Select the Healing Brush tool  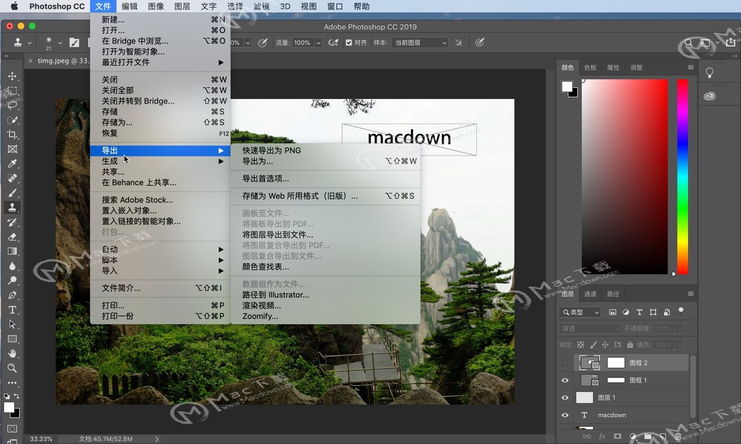(x=12, y=178)
